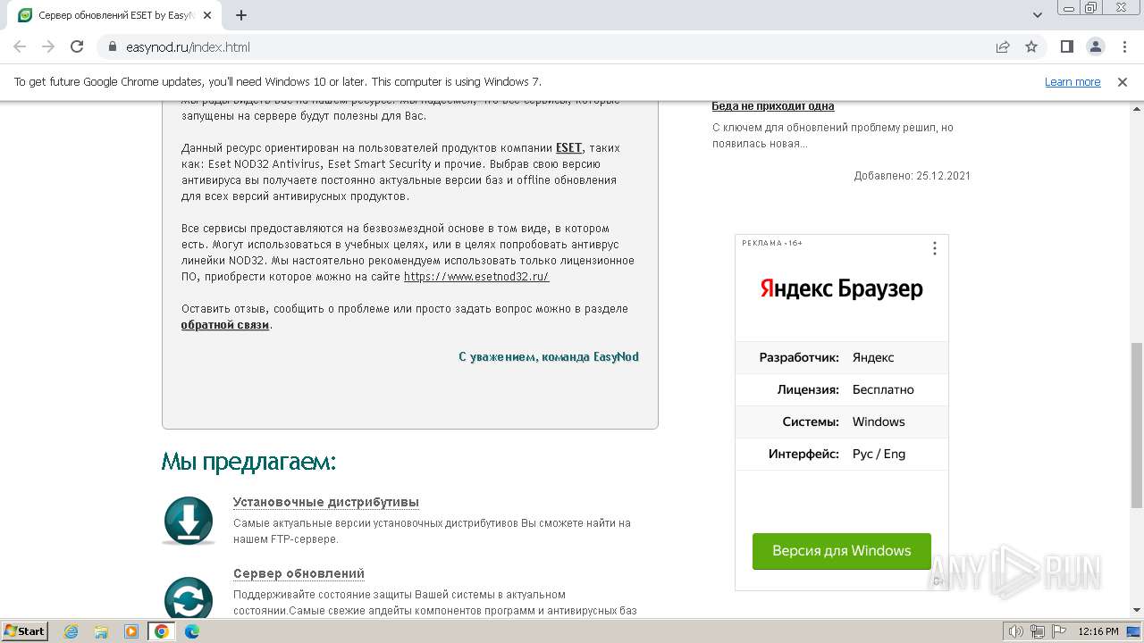Open the Learn more link in the infobar
1144x643 pixels.
pos(1072,81)
